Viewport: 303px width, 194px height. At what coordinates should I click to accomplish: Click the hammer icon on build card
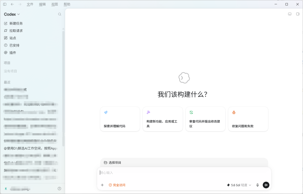pyautogui.click(x=148, y=113)
